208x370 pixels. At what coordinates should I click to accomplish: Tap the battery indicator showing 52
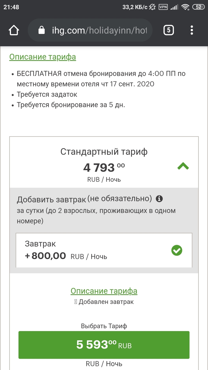tap(198, 7)
